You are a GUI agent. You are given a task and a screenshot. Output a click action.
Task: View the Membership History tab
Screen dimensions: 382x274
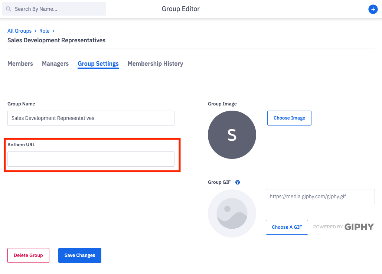click(x=155, y=63)
